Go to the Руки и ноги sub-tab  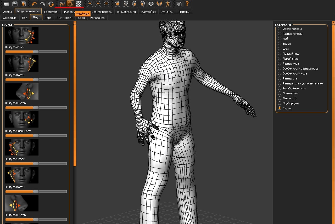(65, 18)
